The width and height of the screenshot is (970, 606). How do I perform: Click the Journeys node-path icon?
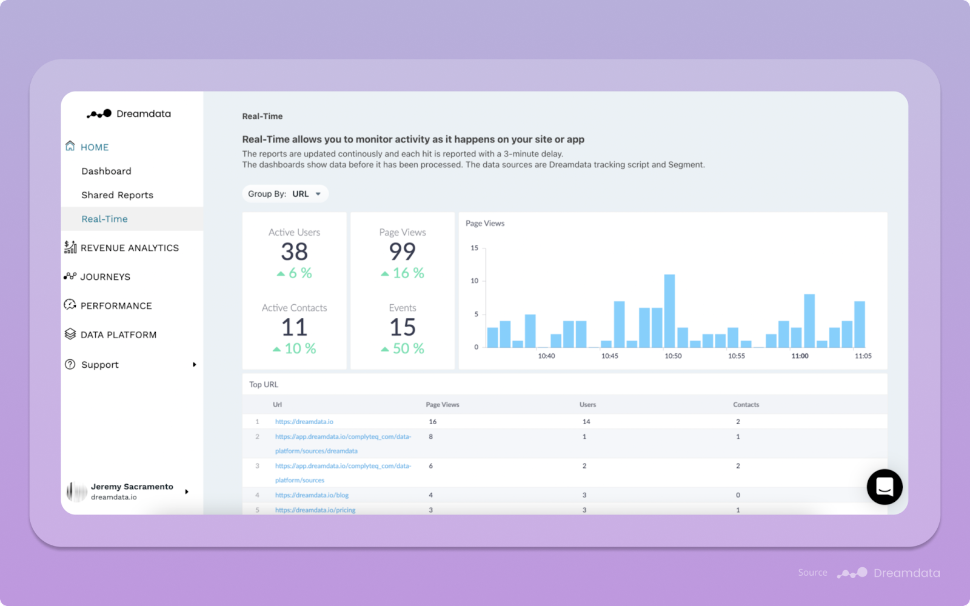(69, 276)
